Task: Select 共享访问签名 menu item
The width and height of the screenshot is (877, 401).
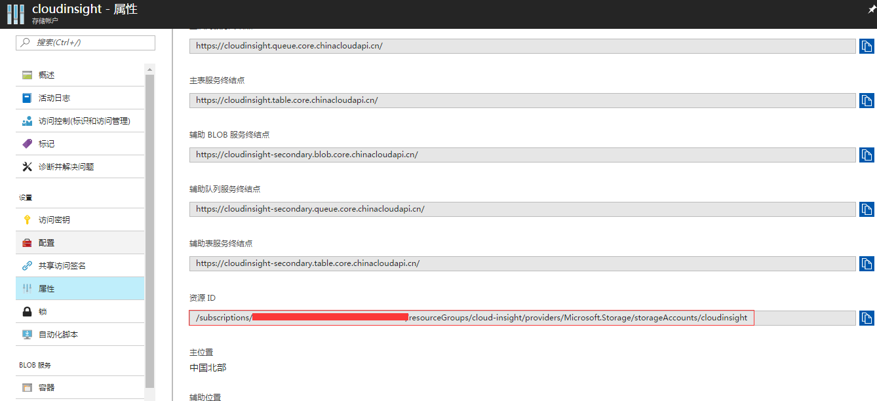Action: (62, 266)
